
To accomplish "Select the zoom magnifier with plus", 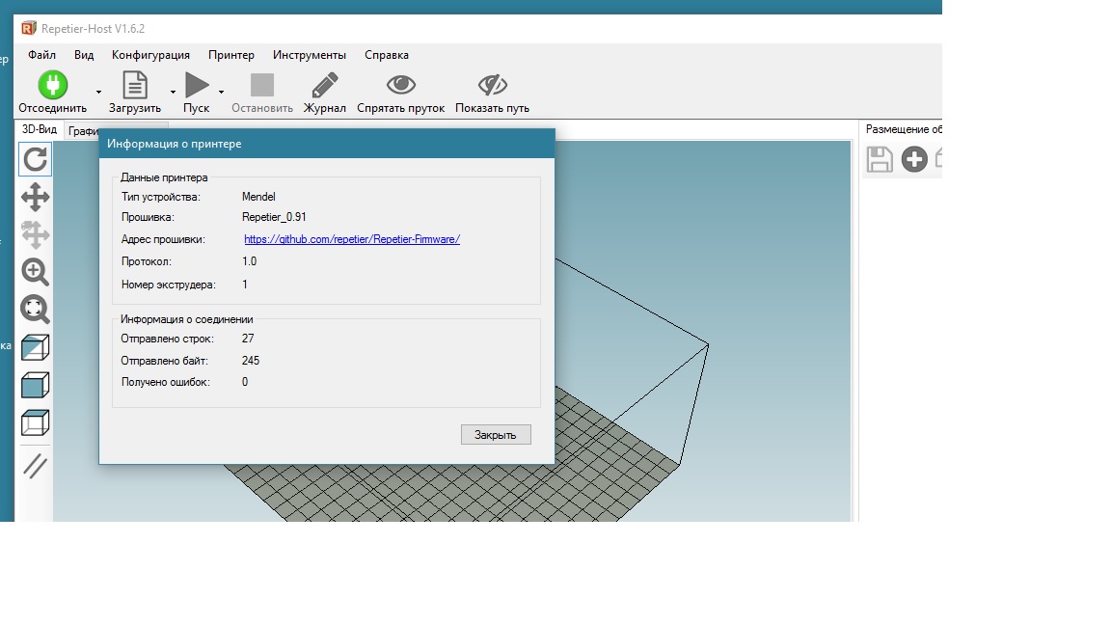I will [36, 272].
